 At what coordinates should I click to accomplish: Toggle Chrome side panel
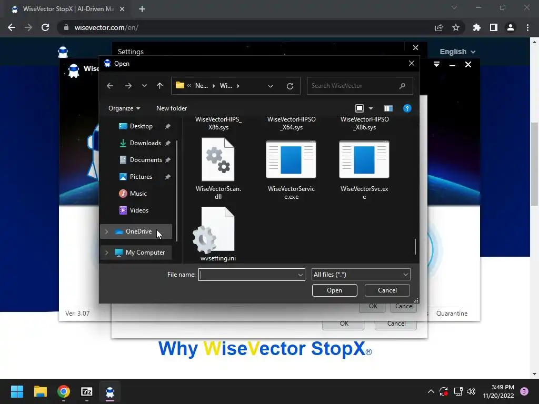pyautogui.click(x=494, y=27)
